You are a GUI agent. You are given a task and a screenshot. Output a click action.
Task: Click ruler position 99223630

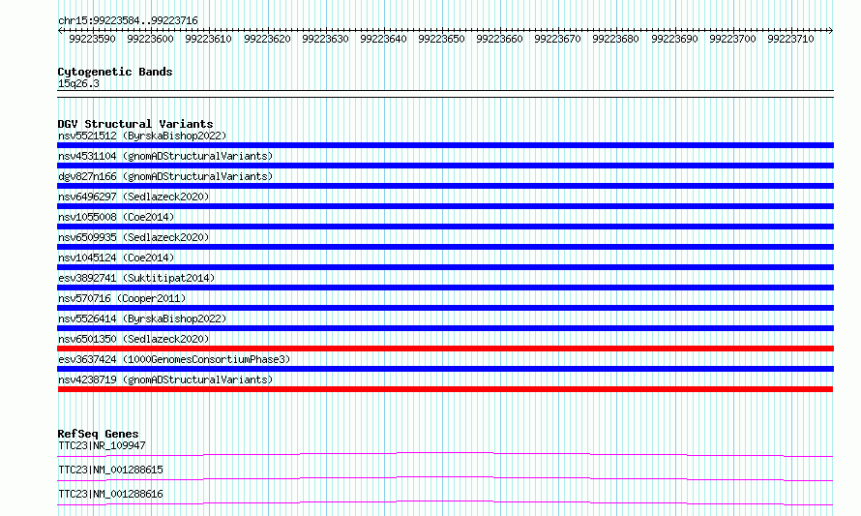(326, 39)
